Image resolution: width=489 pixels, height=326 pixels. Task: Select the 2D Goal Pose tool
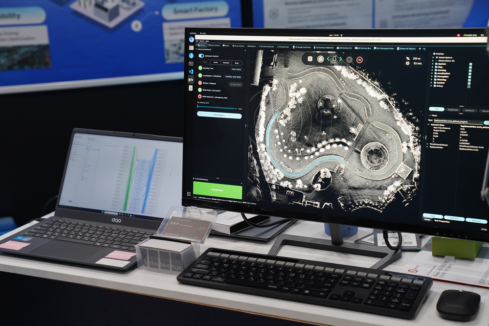pyautogui.click(x=283, y=47)
